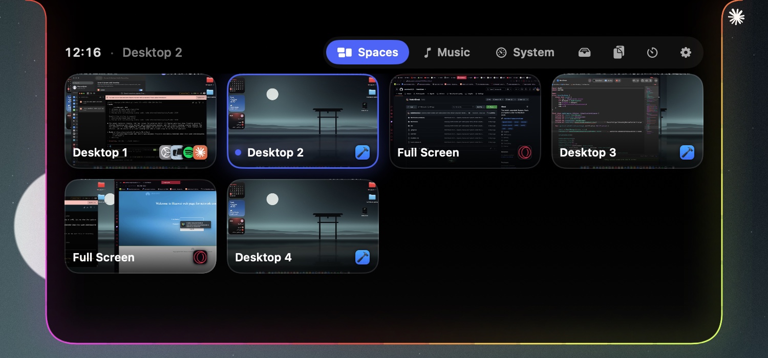
Task: Click the Xcode hammer icon on Desktop 4
Action: click(x=362, y=257)
